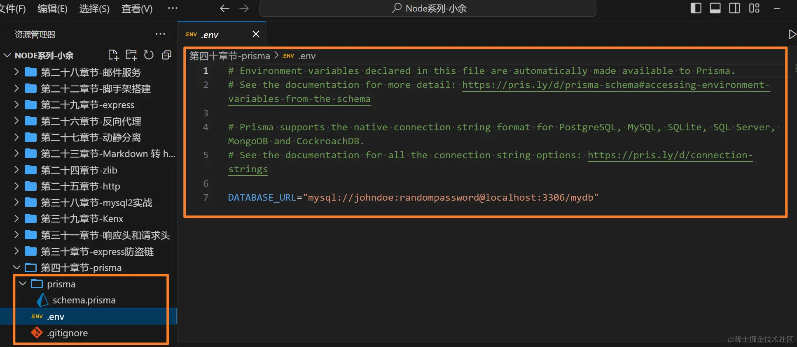Viewport: 797px width, 347px height.
Task: Click the Prisma triangle icon beside schema.prisma
Action: [42, 300]
